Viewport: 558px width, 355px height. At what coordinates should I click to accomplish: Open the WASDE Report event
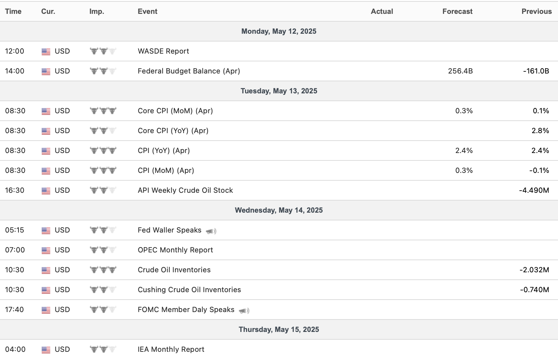tap(163, 51)
